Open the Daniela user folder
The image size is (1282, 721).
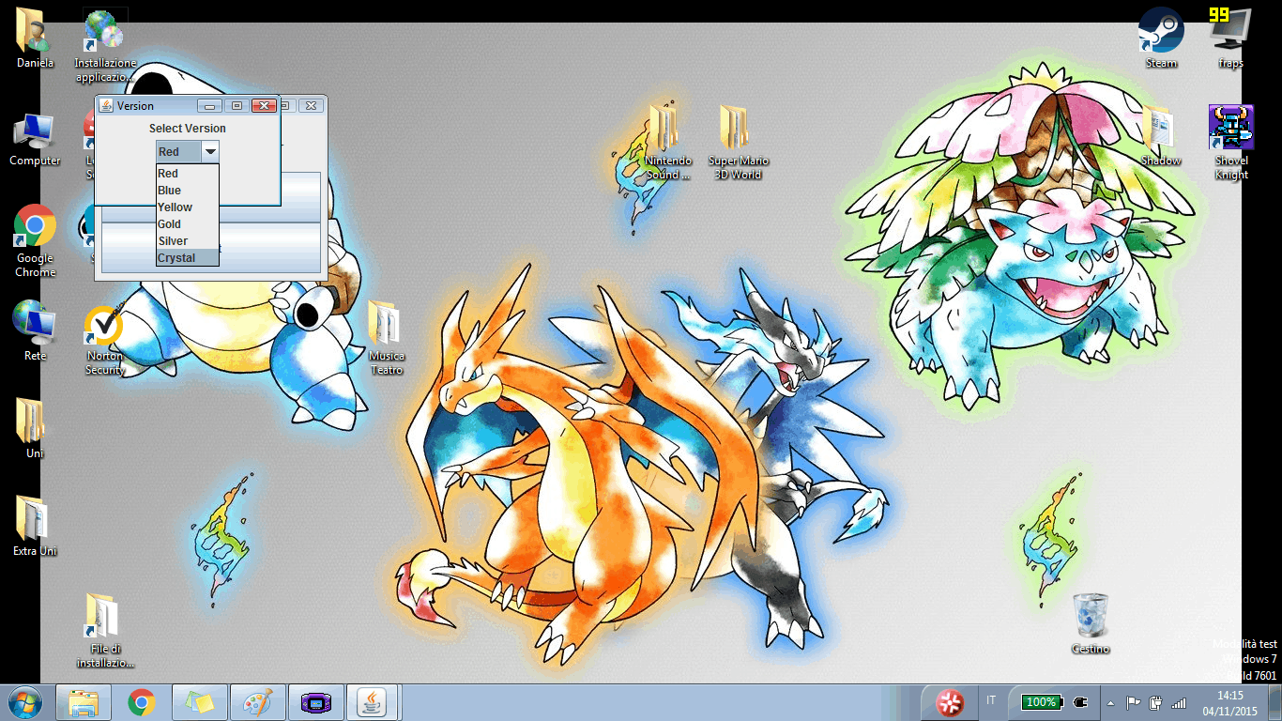click(35, 38)
